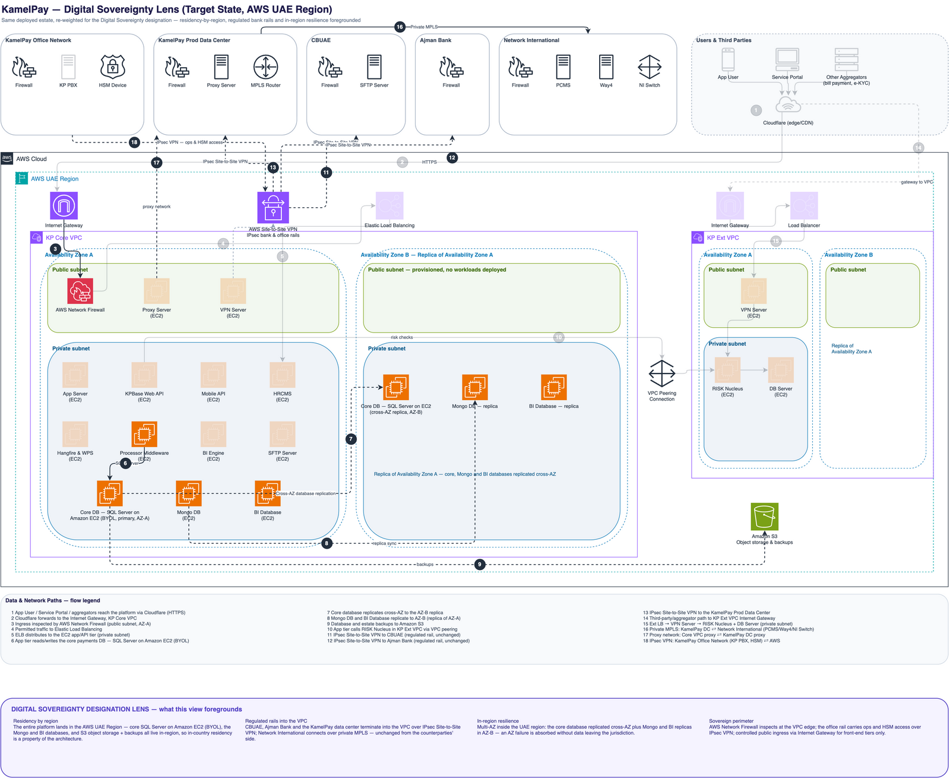Image resolution: width=950 pixels, height=779 pixels.
Task: Click the Mongo DB replica icon
Action: (x=475, y=387)
